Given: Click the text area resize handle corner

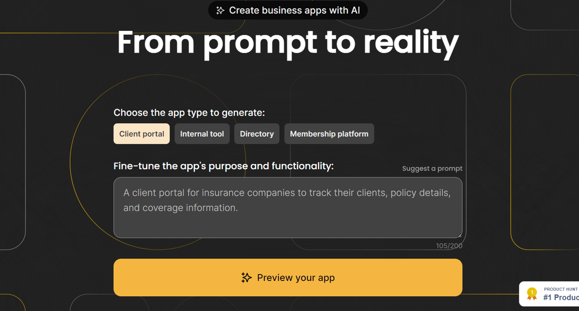Looking at the screenshot, I should [459, 235].
